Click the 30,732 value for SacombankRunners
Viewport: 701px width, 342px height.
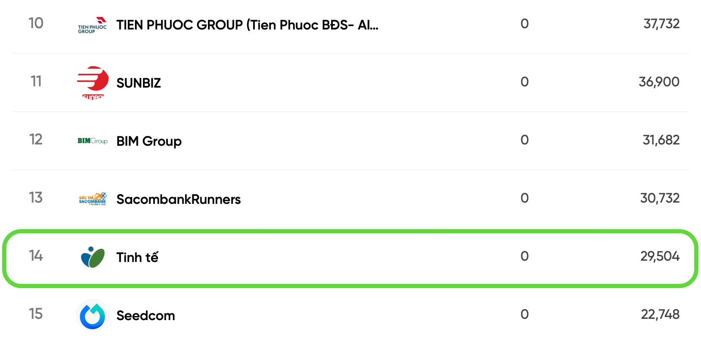[660, 198]
